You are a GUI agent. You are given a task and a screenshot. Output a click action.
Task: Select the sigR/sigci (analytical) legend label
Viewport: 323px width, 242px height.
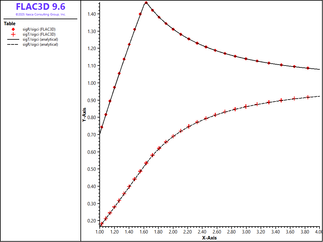(x=40, y=44)
